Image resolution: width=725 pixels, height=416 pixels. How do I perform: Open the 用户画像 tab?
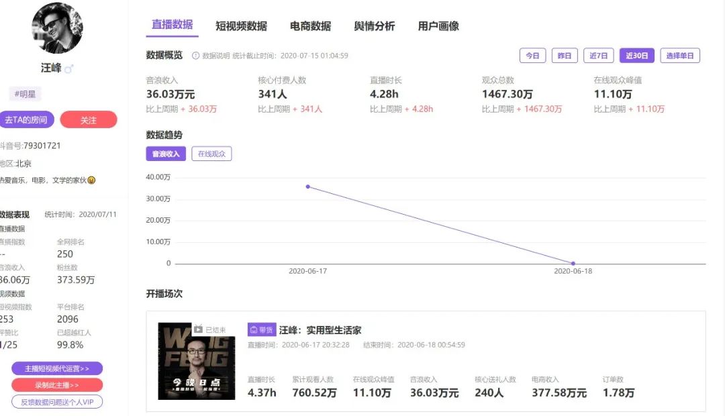[438, 25]
